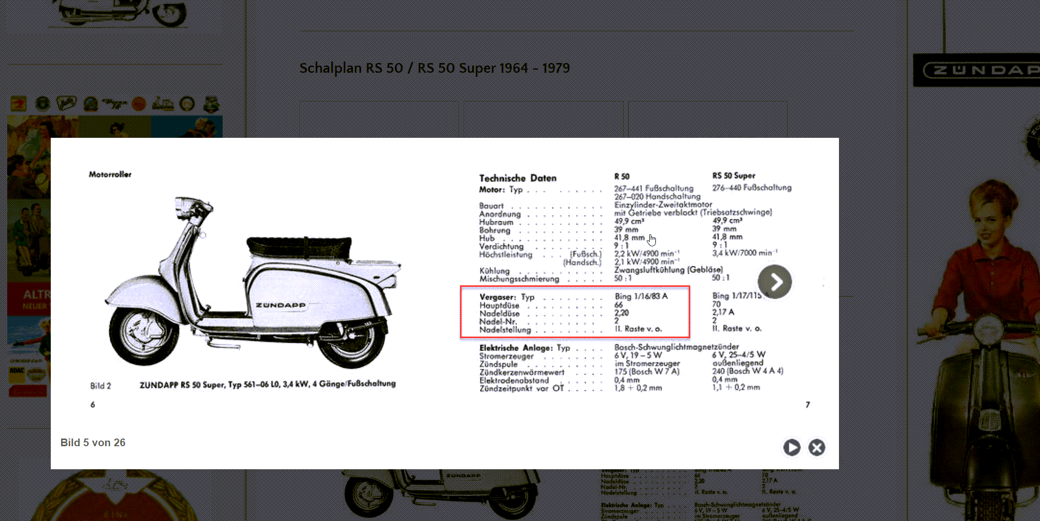Click the green crest badge ending the row
Image resolution: width=1040 pixels, height=521 pixels.
click(211, 104)
